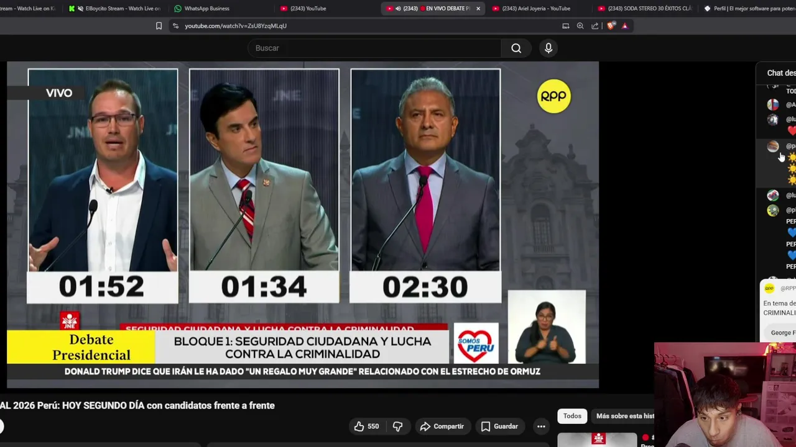This screenshot has width=796, height=447.
Task: Click the 'Chat des' live chat header
Action: click(781, 73)
